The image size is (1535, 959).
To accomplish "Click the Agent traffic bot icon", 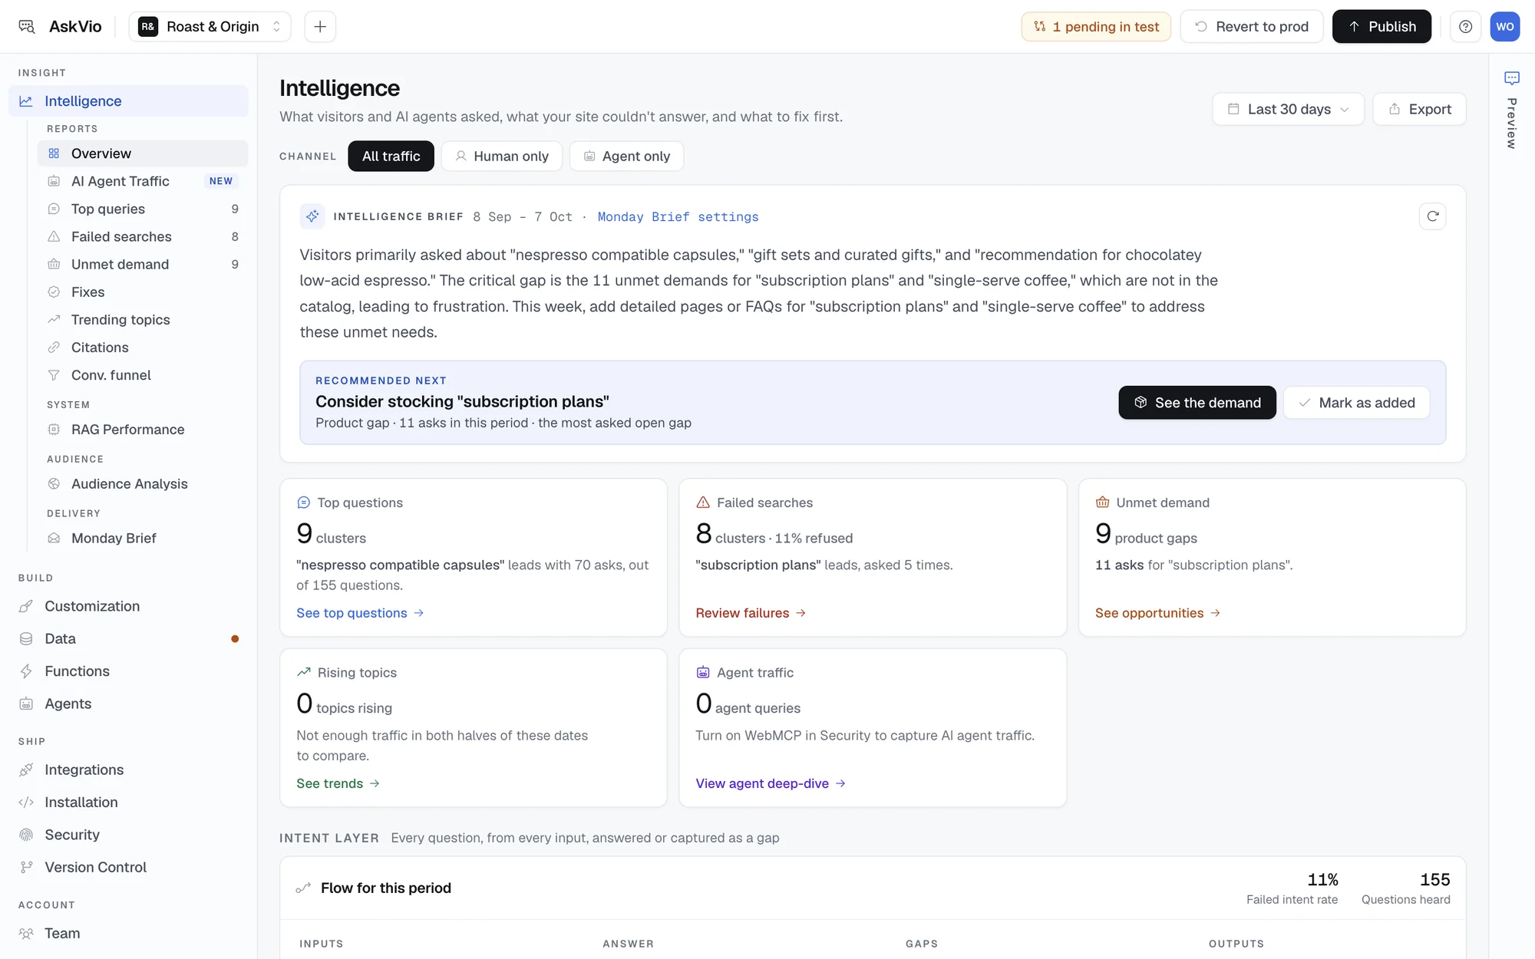I will point(702,672).
